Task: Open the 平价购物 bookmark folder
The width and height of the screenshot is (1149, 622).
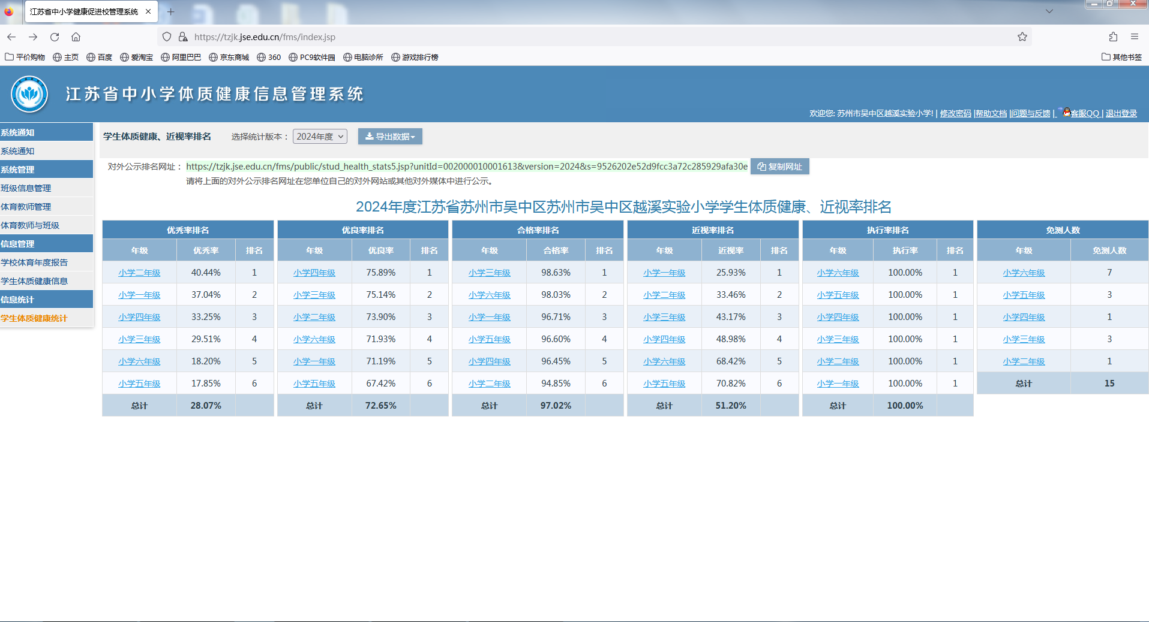Action: coord(25,57)
